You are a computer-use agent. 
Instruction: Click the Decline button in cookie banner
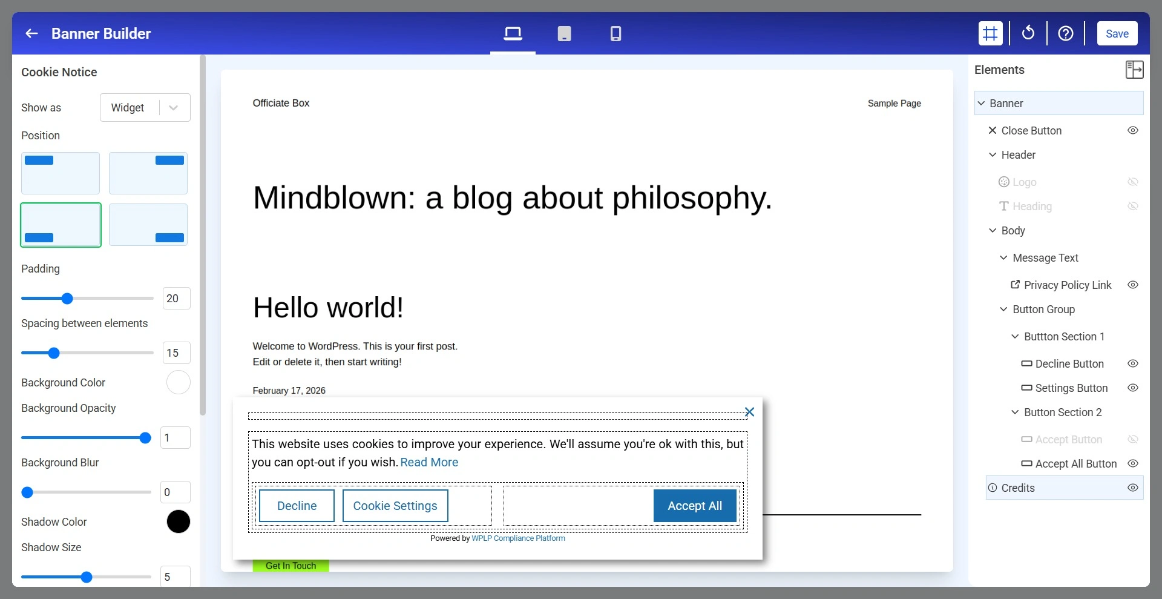(x=297, y=506)
